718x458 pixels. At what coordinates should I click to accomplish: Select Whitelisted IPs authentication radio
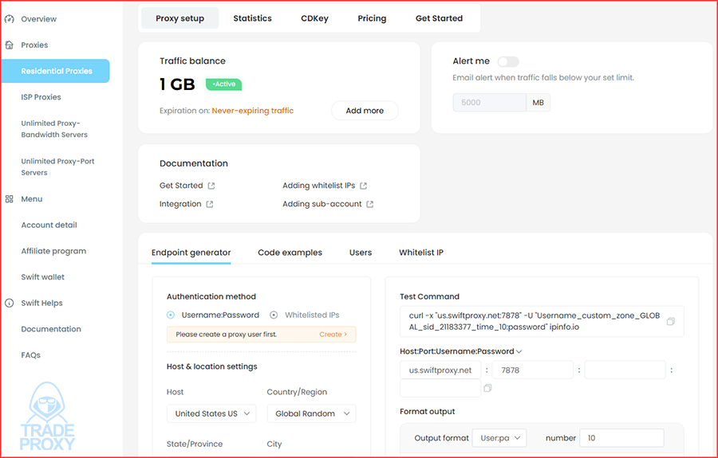274,315
